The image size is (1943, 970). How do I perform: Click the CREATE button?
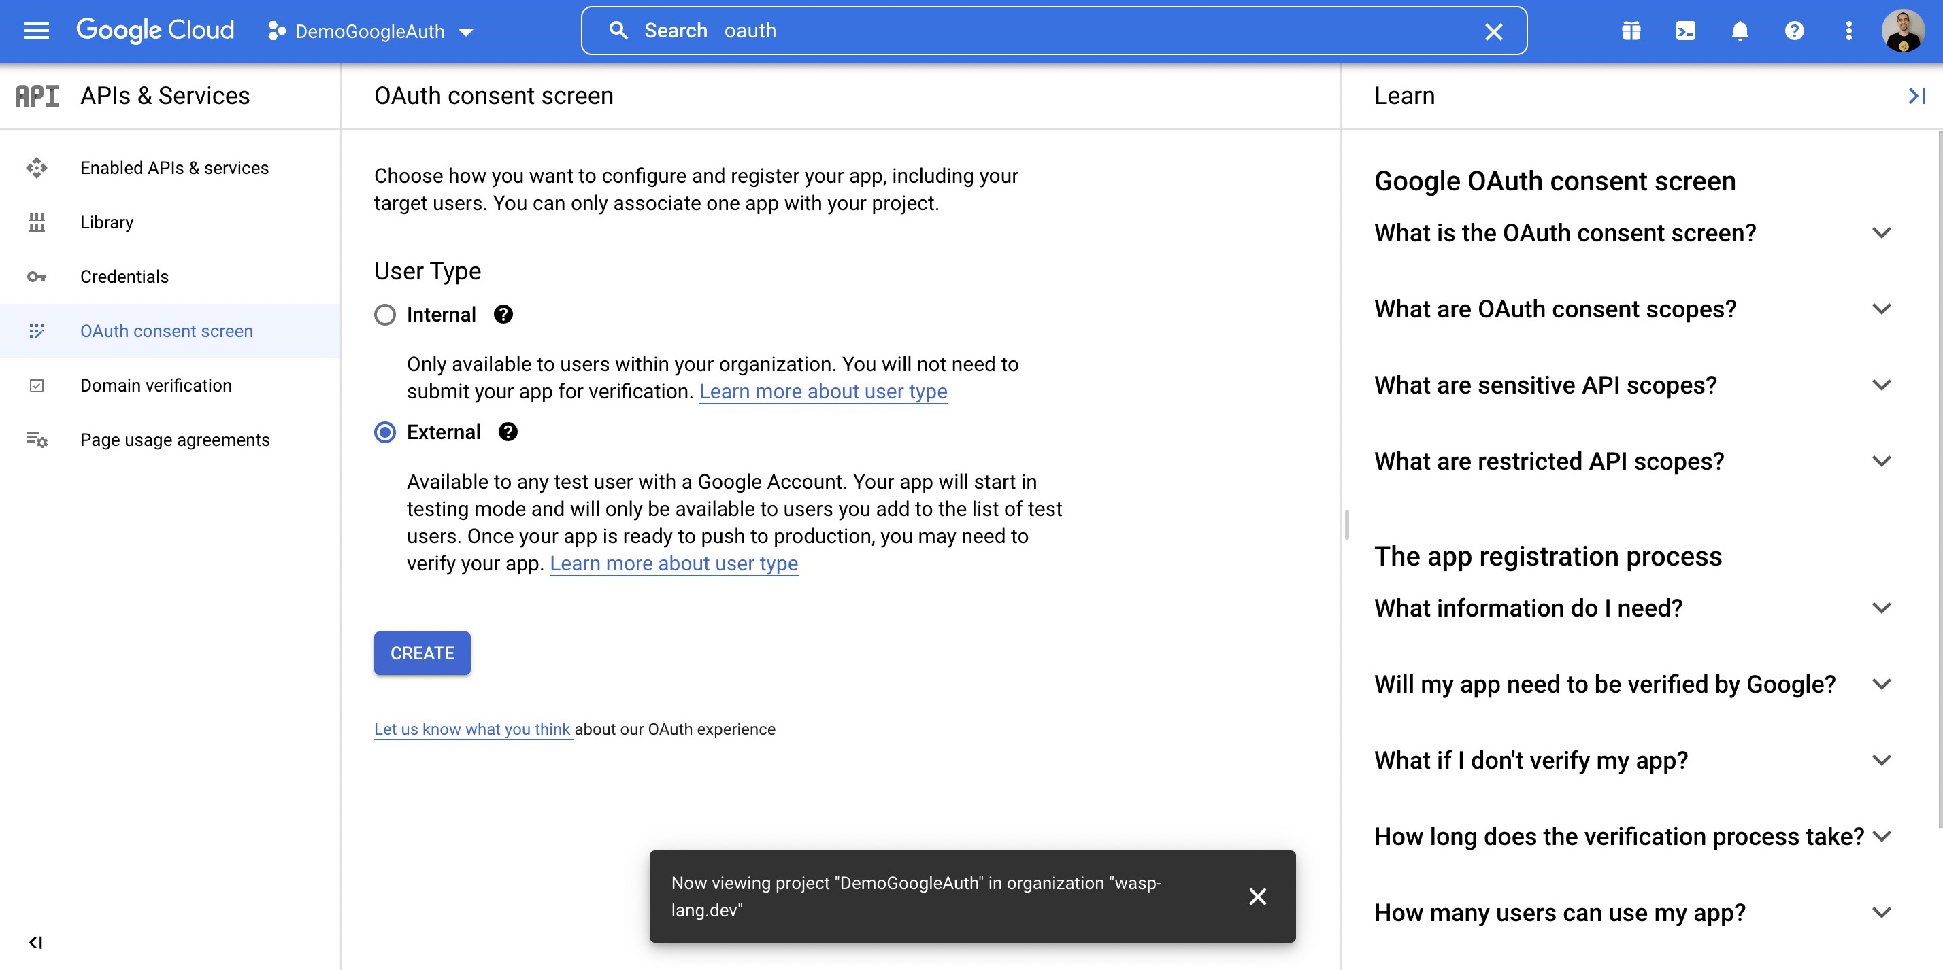pos(421,653)
